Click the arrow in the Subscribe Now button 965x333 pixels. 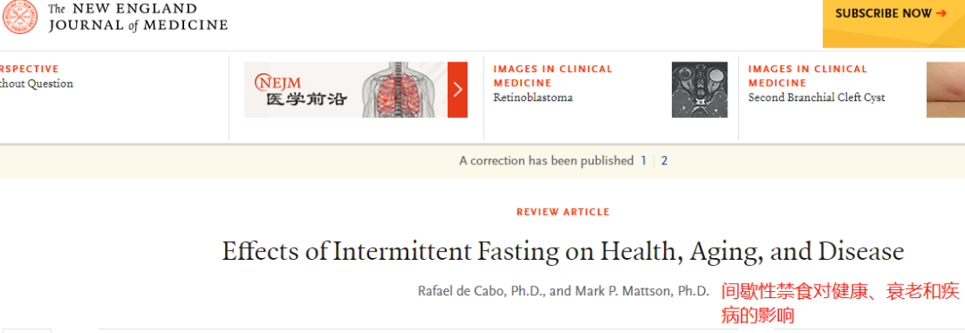point(941,12)
